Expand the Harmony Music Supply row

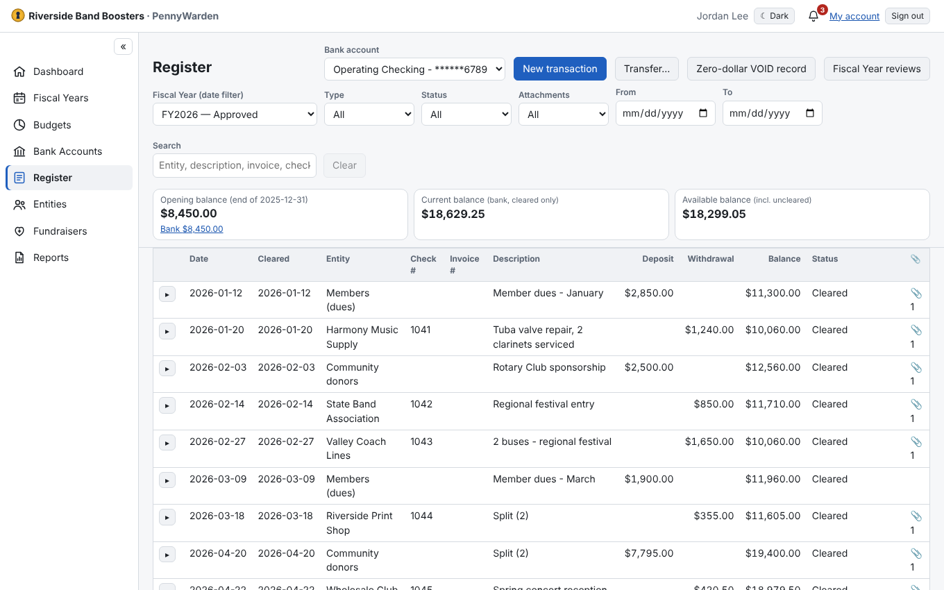(167, 331)
